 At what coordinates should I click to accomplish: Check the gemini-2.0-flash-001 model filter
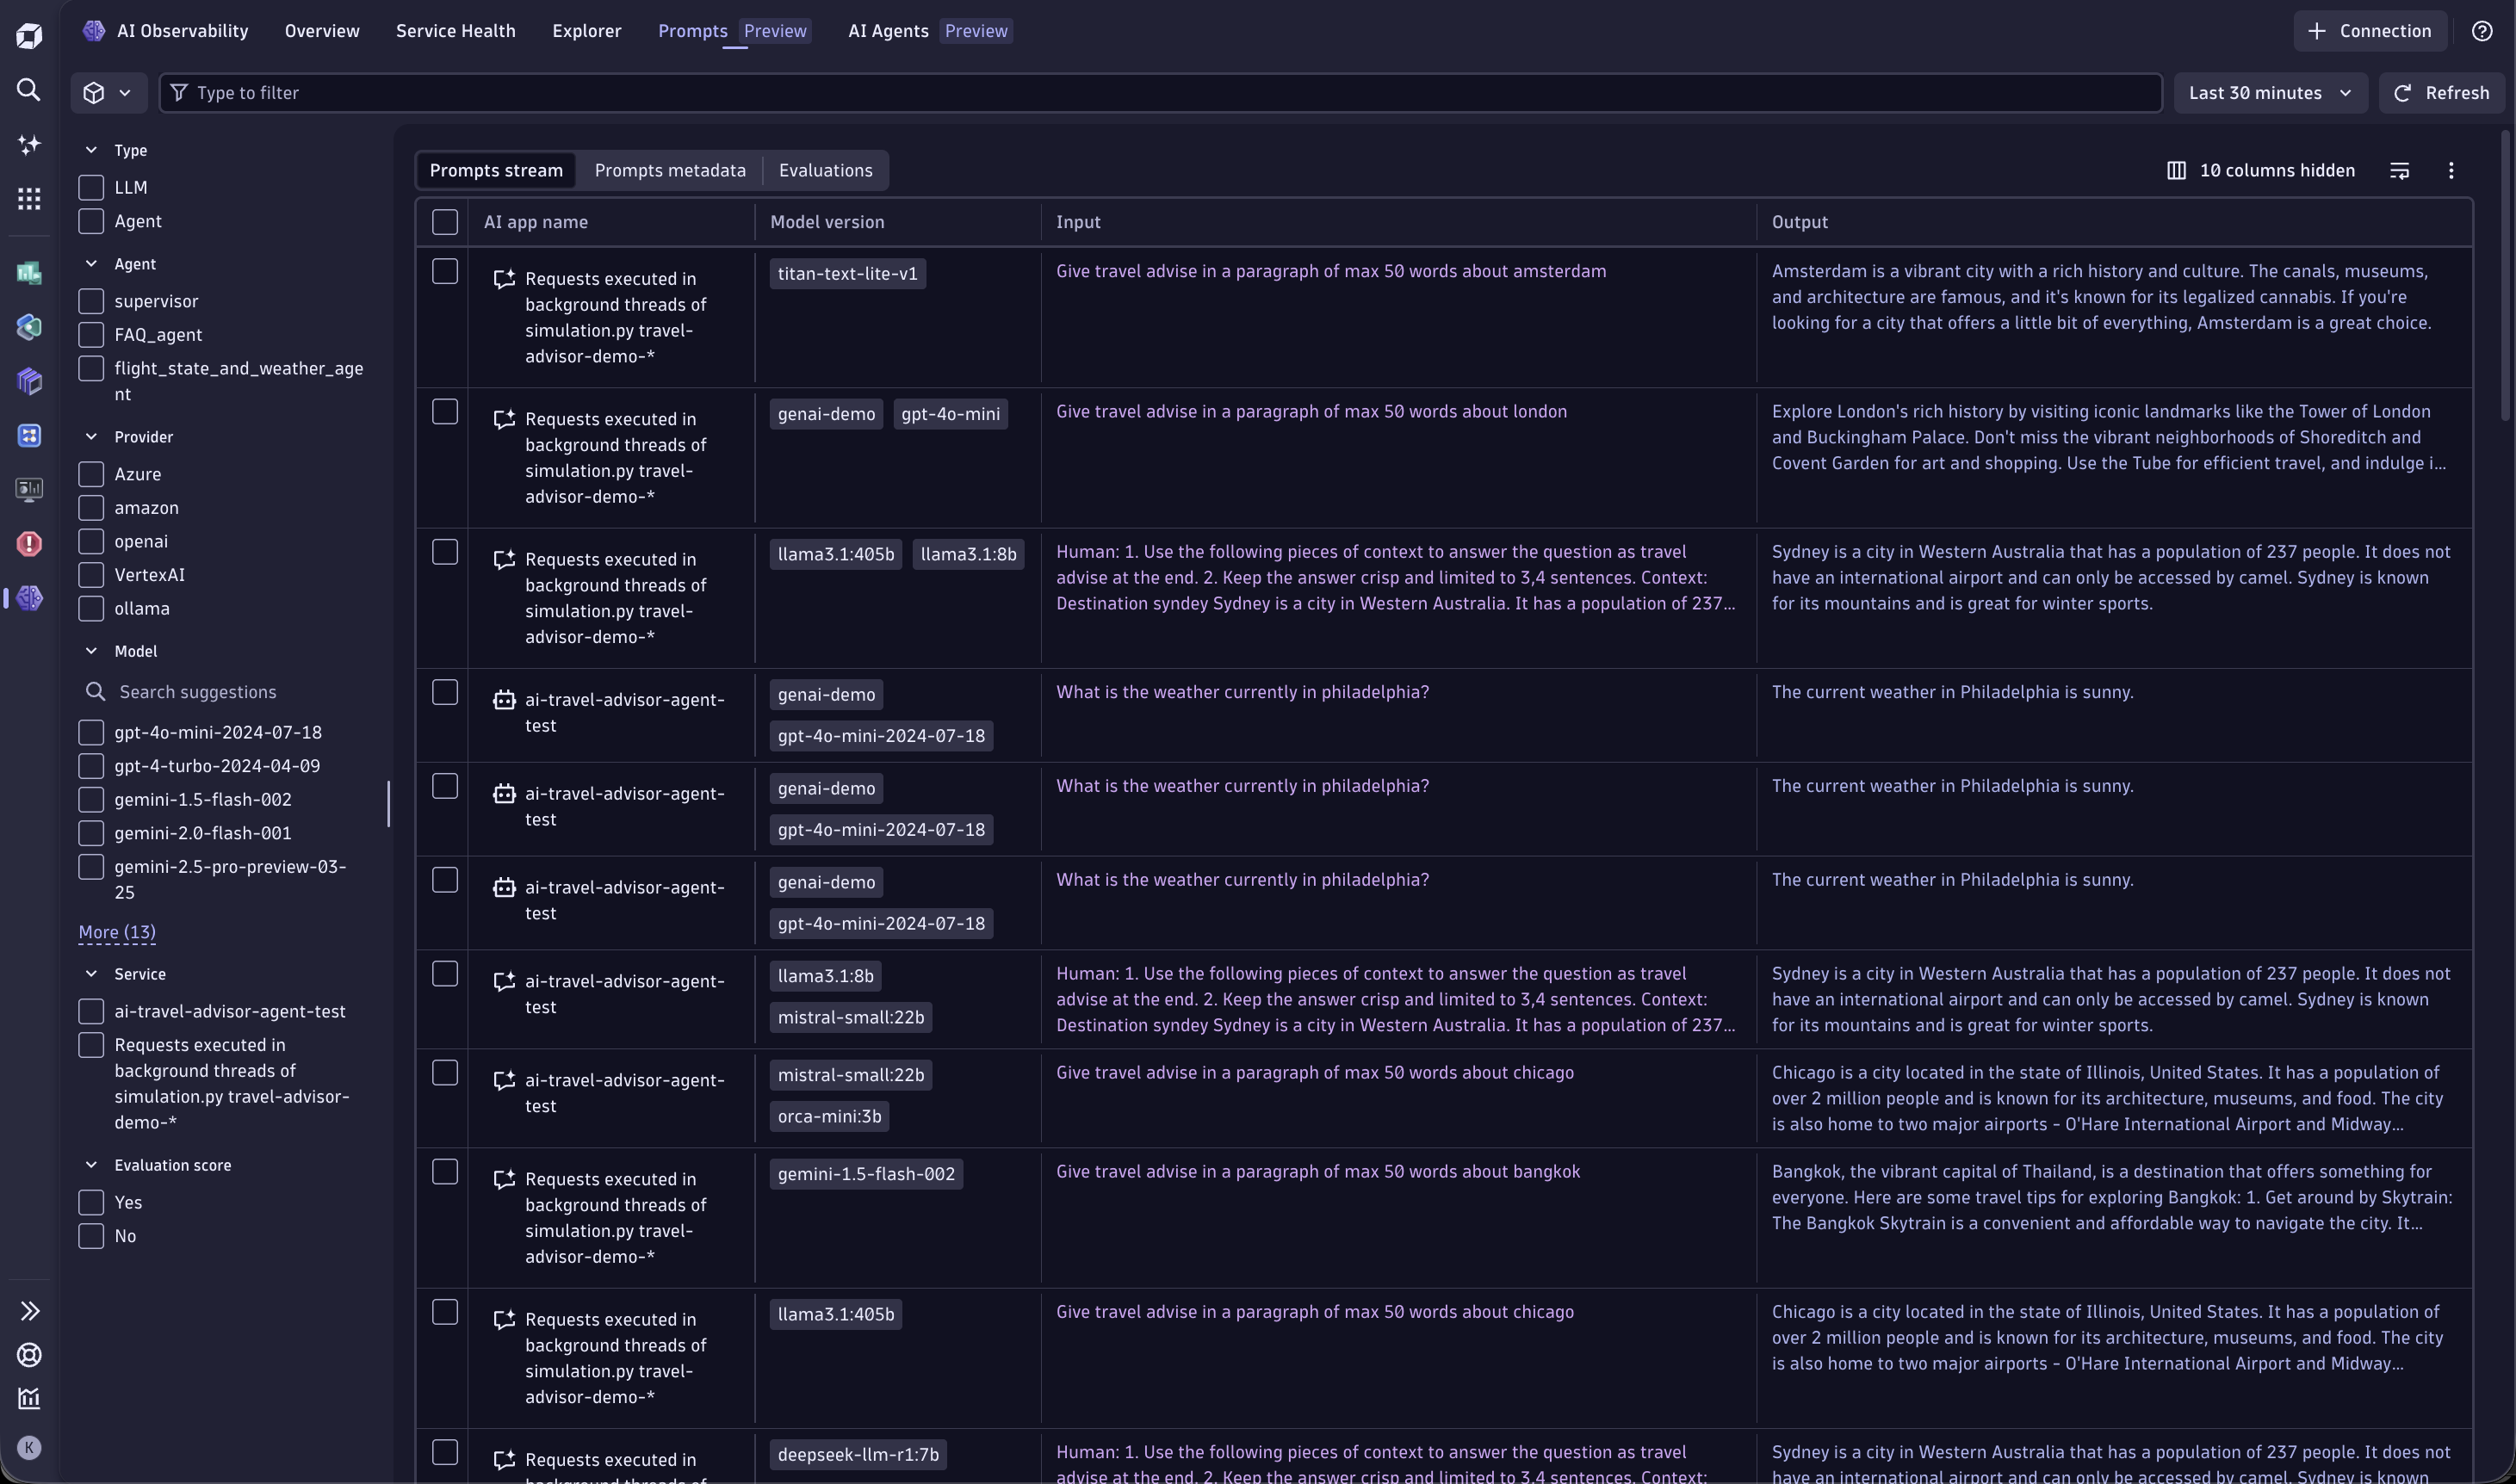(x=91, y=833)
